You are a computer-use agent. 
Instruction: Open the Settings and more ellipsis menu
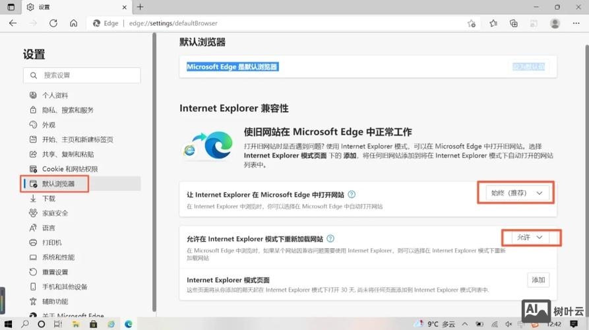(x=576, y=23)
